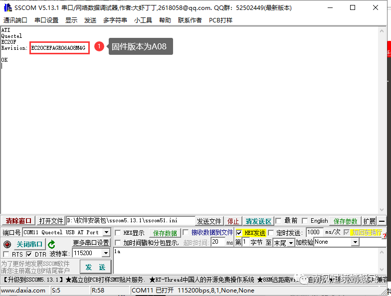The height and width of the screenshot is (296, 391).
Task: Click the 保存数据 button
Action: pos(165,233)
